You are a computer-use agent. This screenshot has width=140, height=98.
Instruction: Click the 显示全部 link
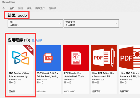[37, 40]
